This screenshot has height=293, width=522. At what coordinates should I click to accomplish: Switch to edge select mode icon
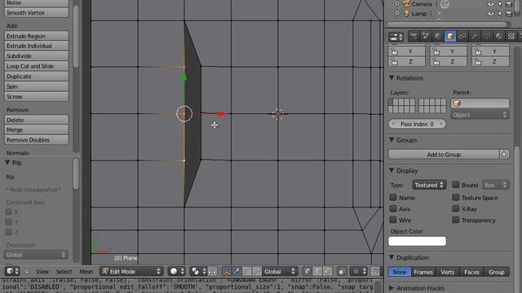[x=317, y=271]
